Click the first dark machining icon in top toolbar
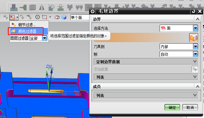 (14, 8)
